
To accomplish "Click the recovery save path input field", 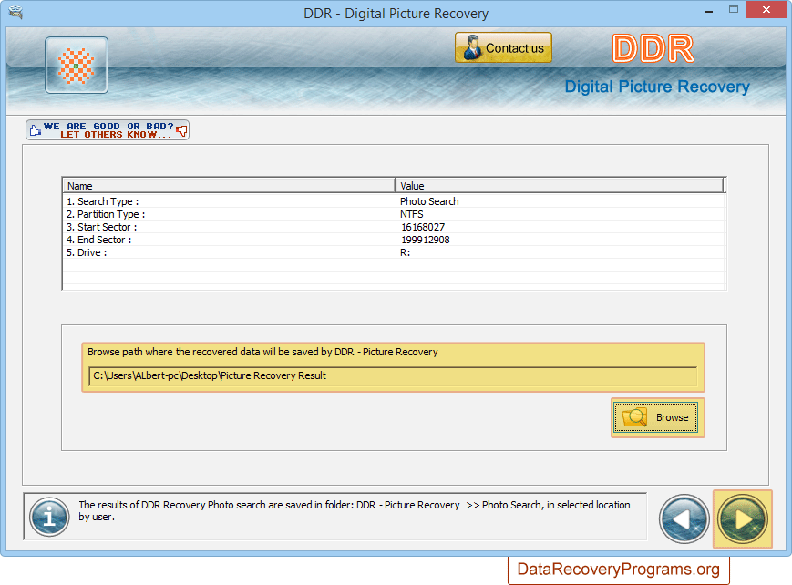I will click(393, 375).
